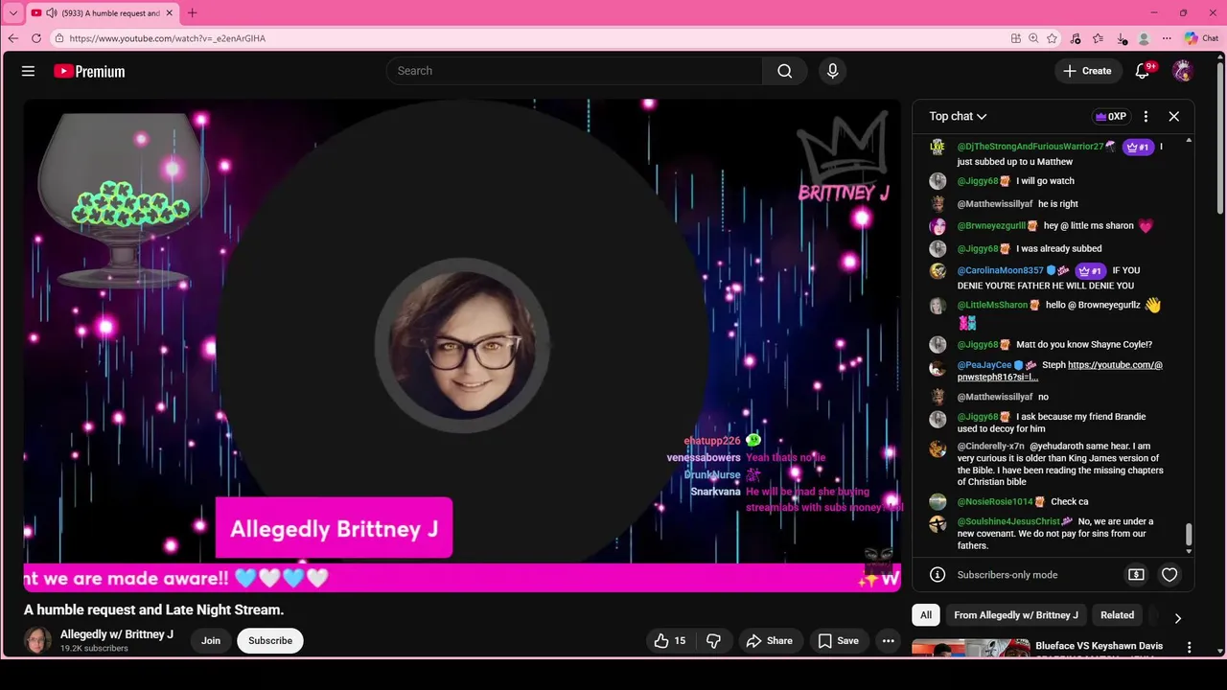
Task: Open the Create button
Action: (1088, 71)
